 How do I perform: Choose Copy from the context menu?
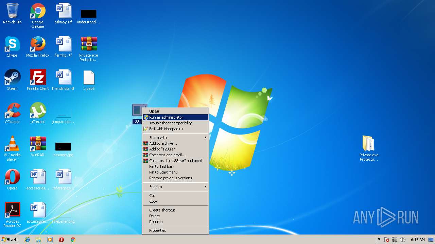[x=175, y=201]
